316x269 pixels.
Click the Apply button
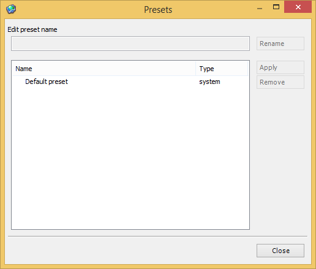point(280,67)
